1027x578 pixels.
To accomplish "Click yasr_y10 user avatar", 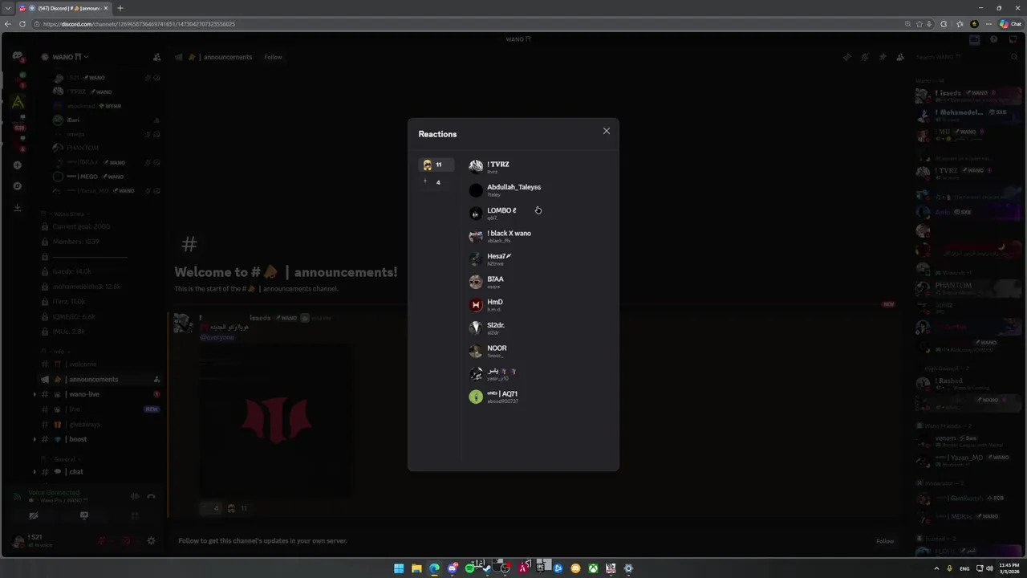I will (x=476, y=374).
